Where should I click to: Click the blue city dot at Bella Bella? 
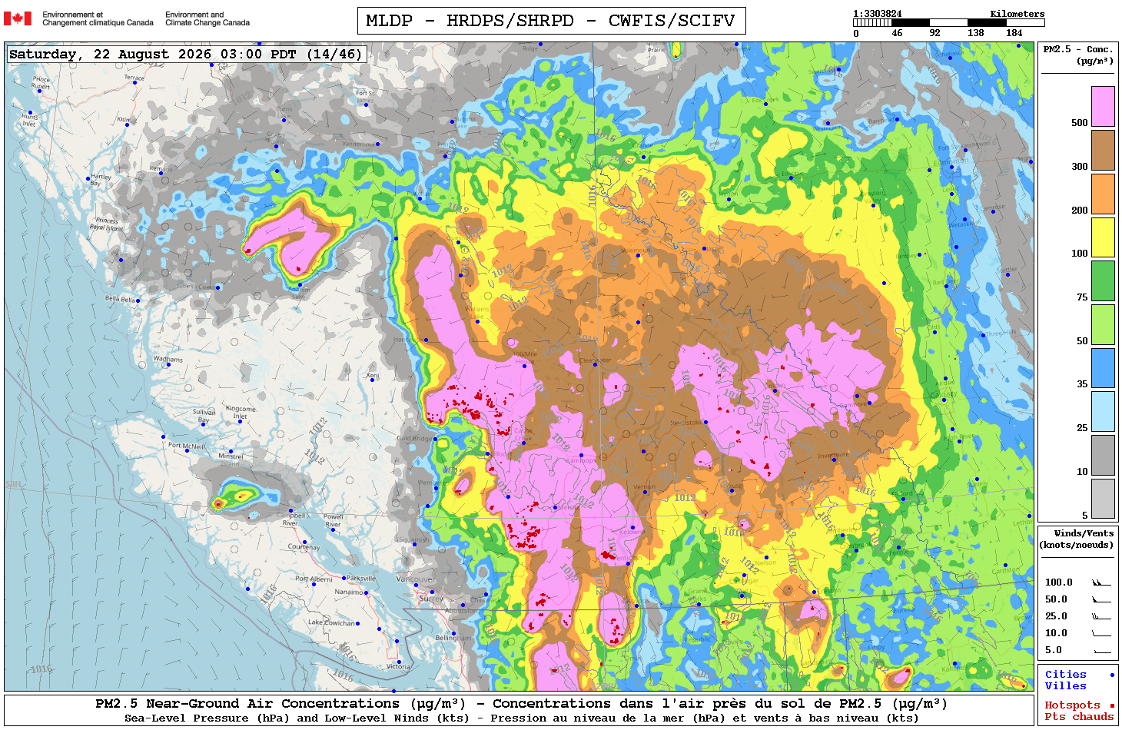pyautogui.click(x=138, y=300)
